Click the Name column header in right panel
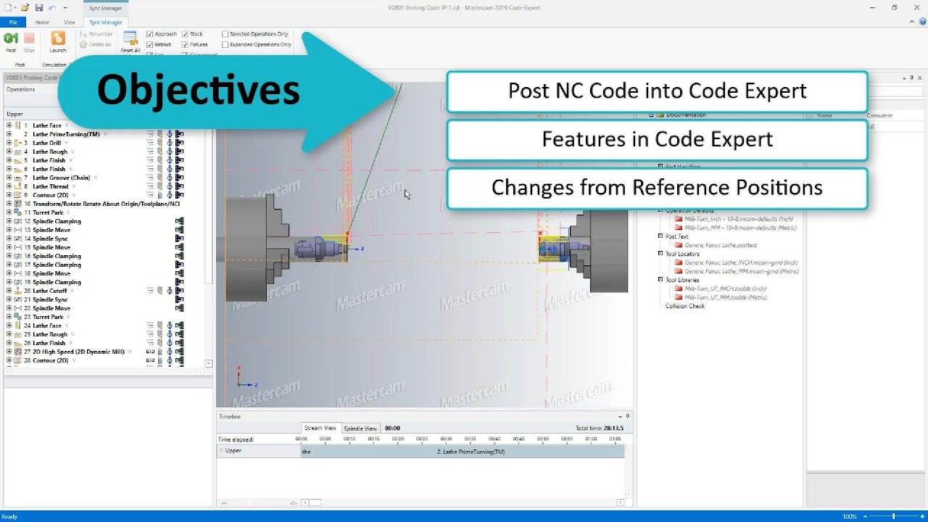The height and width of the screenshot is (522, 928). pyautogui.click(x=824, y=115)
